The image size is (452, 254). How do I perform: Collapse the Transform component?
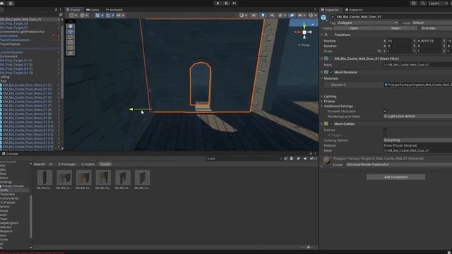tap(322, 35)
